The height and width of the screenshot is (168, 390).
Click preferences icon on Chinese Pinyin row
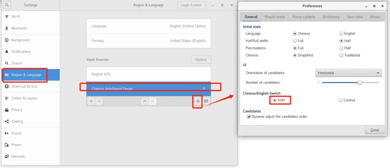coord(204,89)
